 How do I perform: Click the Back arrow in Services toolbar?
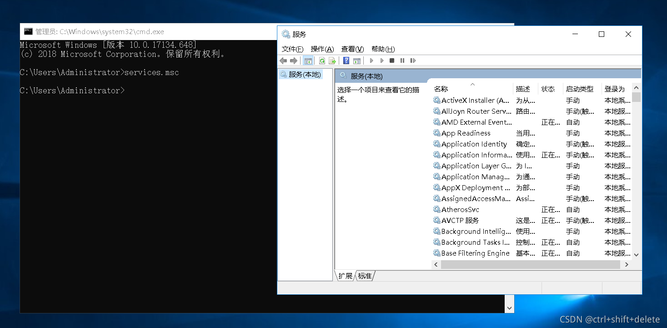pos(283,61)
